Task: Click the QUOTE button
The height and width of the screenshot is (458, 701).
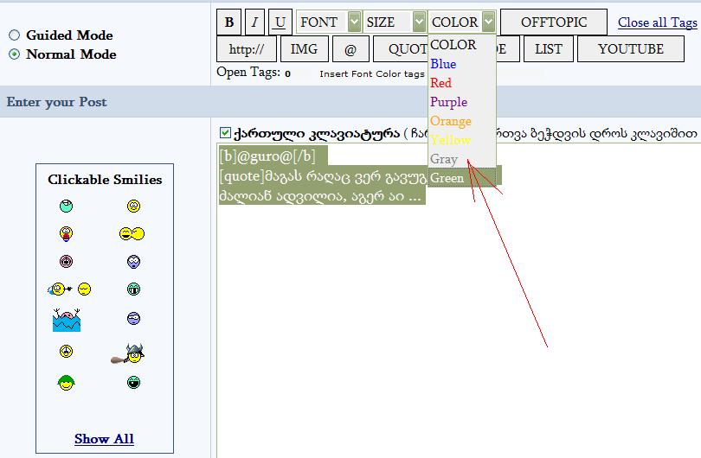Action: pyautogui.click(x=400, y=49)
